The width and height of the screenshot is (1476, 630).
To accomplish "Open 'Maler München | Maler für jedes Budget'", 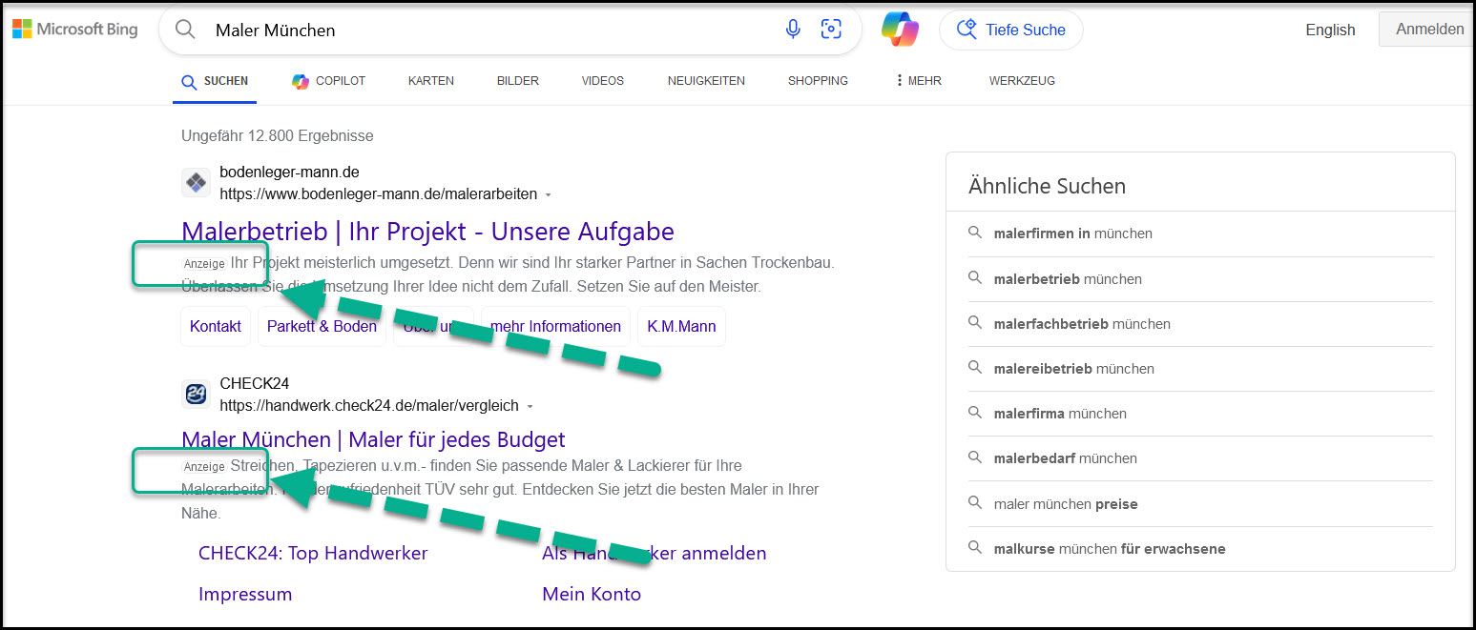I will point(373,439).
